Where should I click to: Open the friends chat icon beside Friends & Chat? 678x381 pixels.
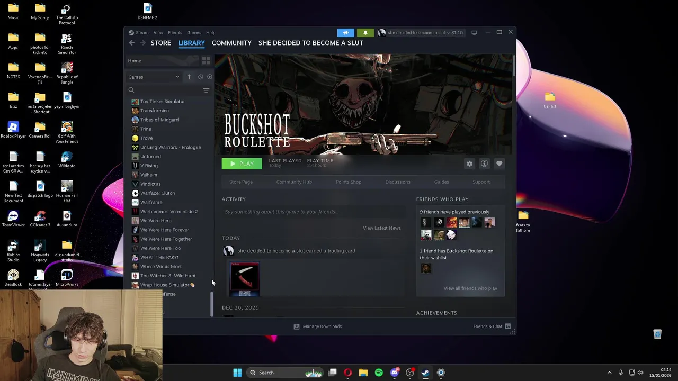(x=507, y=326)
